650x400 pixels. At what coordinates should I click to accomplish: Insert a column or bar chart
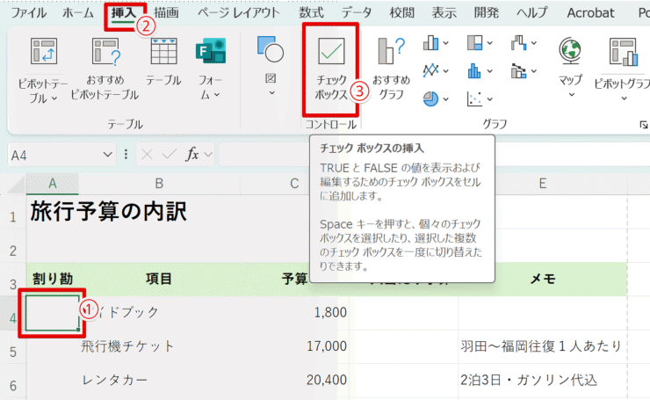click(x=430, y=42)
